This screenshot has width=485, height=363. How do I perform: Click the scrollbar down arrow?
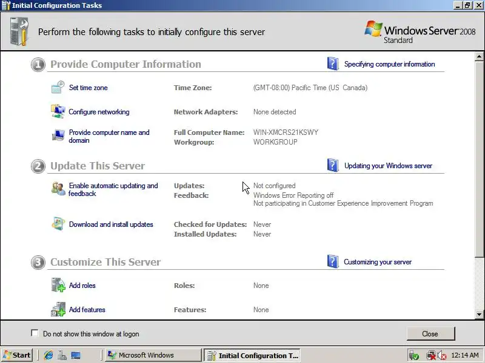tap(479, 315)
